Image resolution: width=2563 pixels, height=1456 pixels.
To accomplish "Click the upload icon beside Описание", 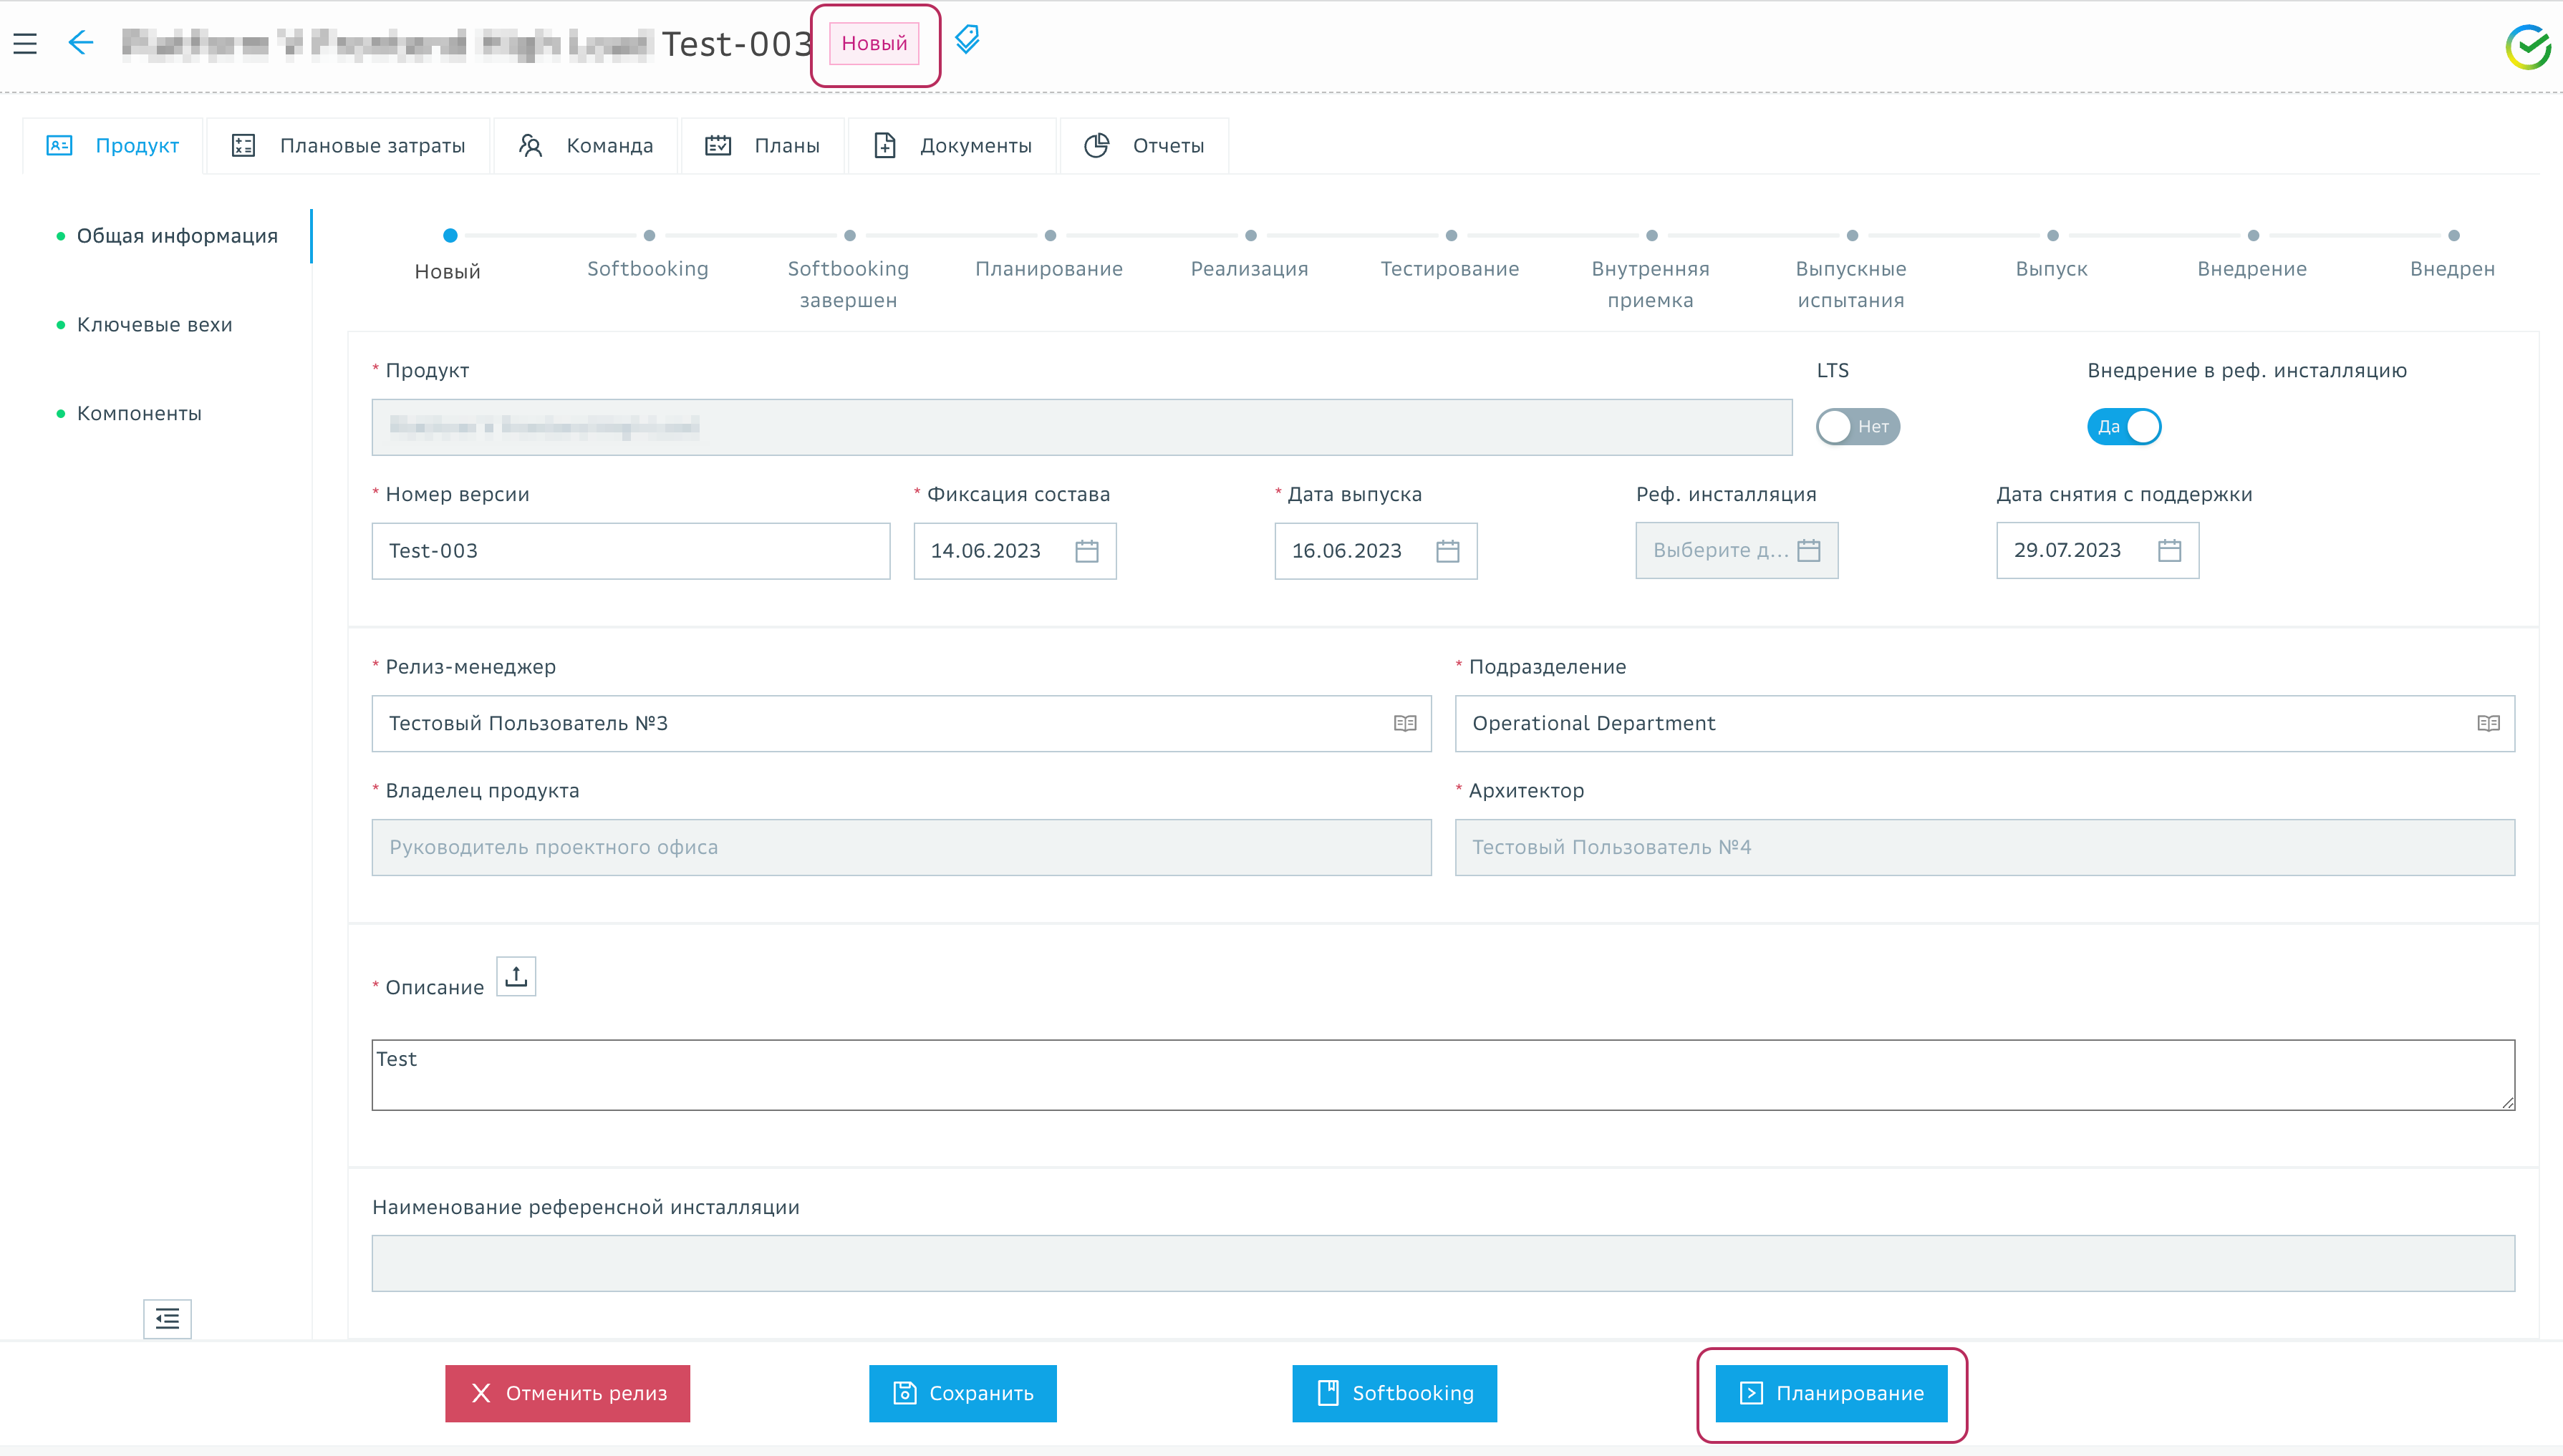I will coord(516,976).
